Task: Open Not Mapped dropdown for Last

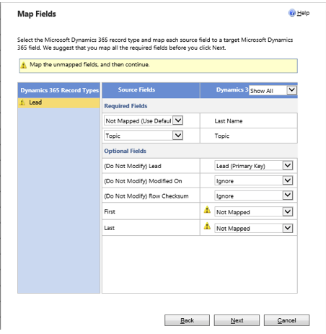Action: click(x=253, y=228)
